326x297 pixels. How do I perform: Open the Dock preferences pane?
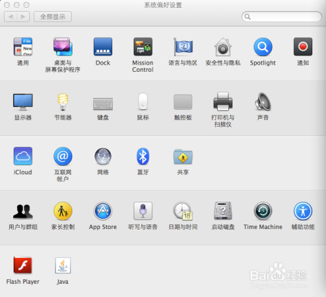tap(103, 47)
